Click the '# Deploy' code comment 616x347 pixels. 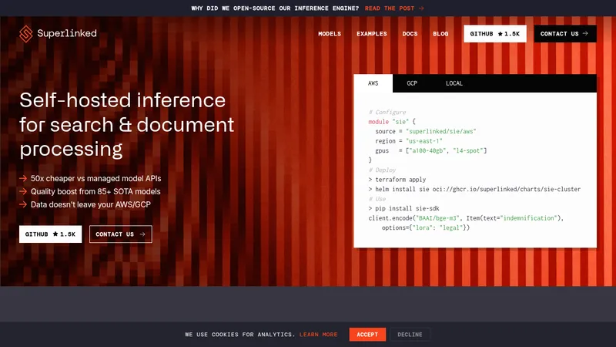tap(382, 170)
